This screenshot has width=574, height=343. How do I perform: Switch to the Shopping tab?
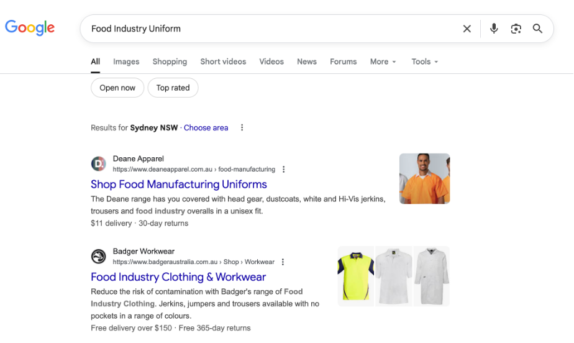click(170, 62)
